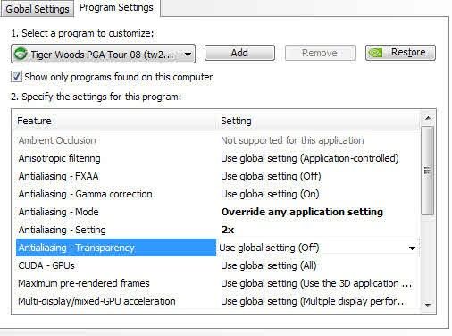Click the Gamma correction 'Use global setting (On)' value

270,194
